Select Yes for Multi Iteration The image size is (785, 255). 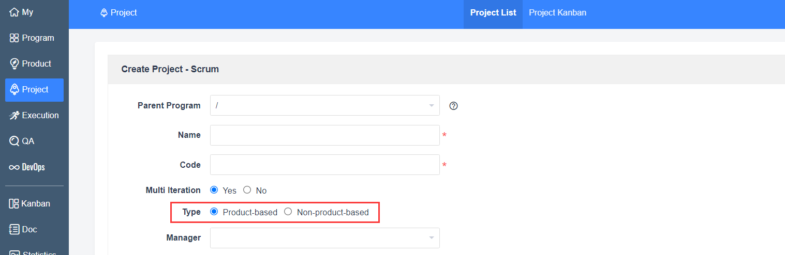[x=214, y=190]
